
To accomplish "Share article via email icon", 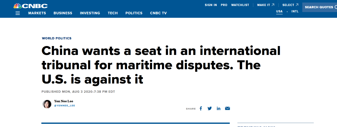I will click(227, 108).
